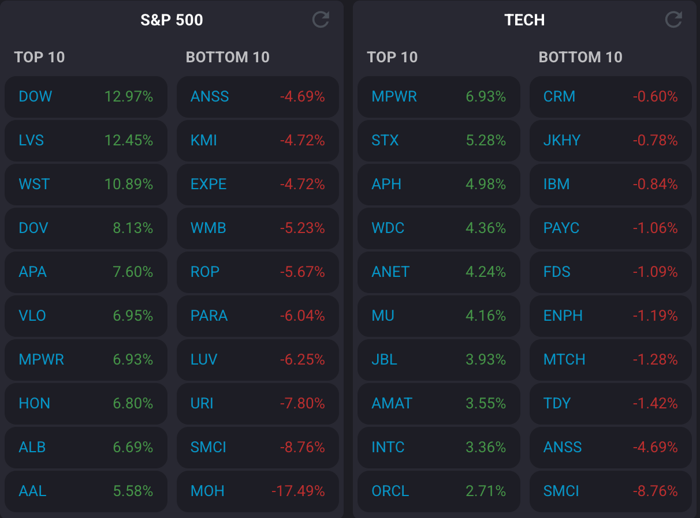This screenshot has height=518, width=700.
Task: Refresh the S&P 500 panel
Action: point(321,20)
